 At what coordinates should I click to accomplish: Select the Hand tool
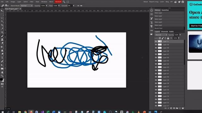[2, 72]
